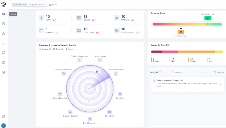Click the Users tile person icon
The height and width of the screenshot is (128, 226).
point(41,18)
